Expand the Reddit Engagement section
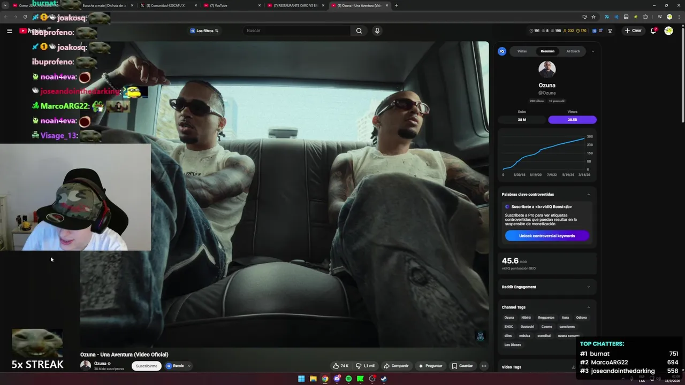This screenshot has height=385, width=685. [589, 287]
